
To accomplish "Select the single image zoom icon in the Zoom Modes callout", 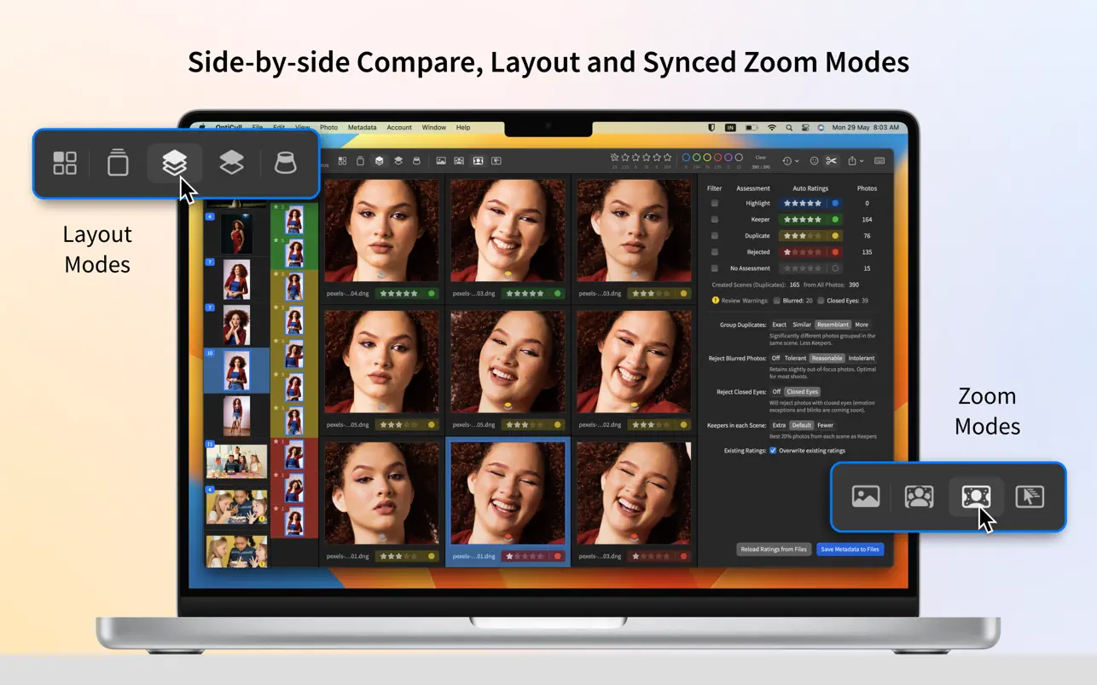I will point(865,497).
